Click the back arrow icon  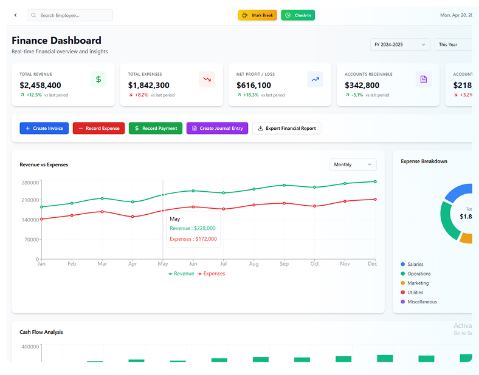point(15,15)
